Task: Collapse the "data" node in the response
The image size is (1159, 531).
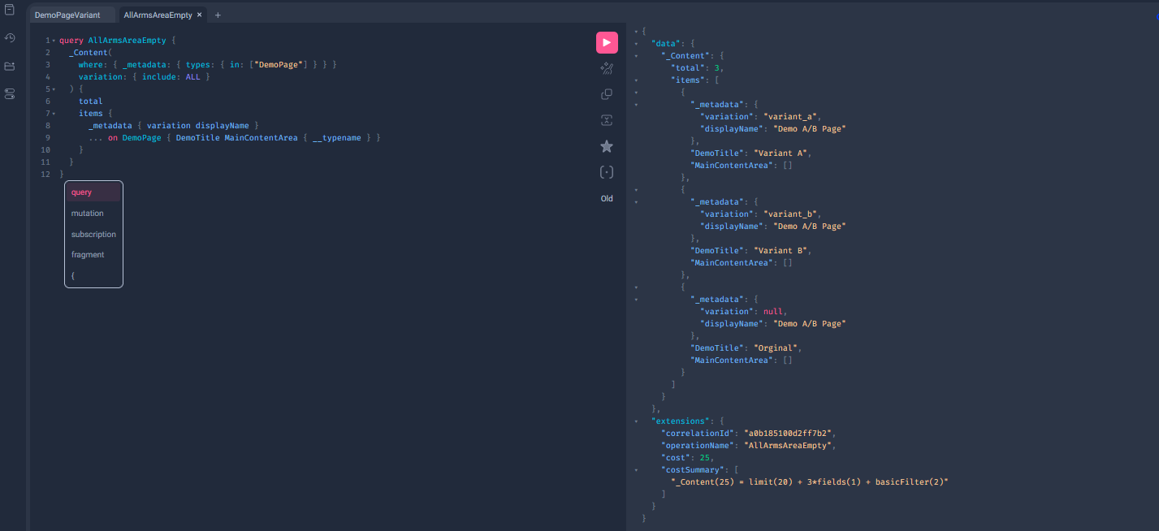Action: pos(637,43)
